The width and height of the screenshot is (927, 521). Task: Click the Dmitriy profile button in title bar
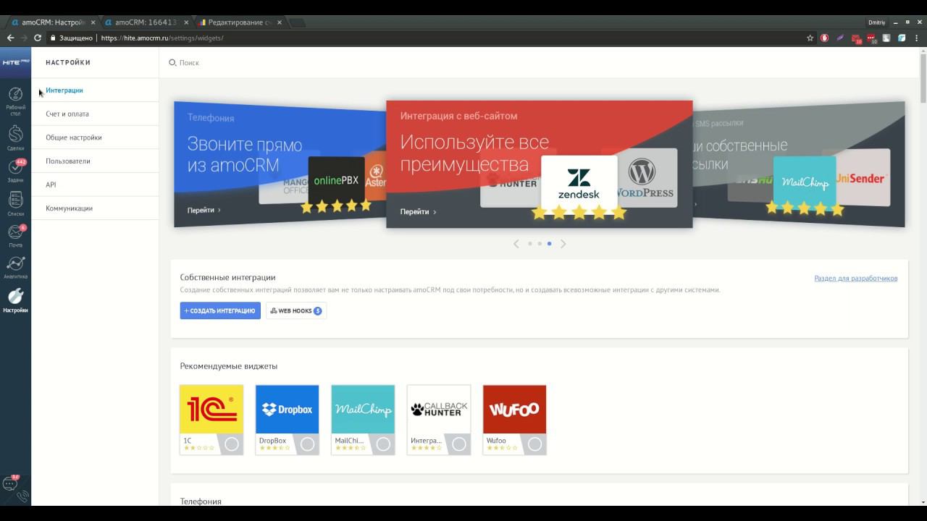(877, 22)
